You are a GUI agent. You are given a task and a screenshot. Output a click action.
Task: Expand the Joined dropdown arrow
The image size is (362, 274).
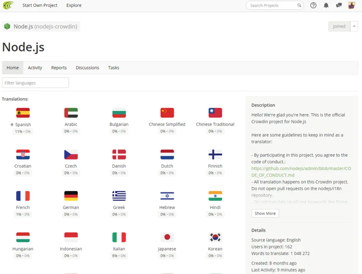coord(354,26)
